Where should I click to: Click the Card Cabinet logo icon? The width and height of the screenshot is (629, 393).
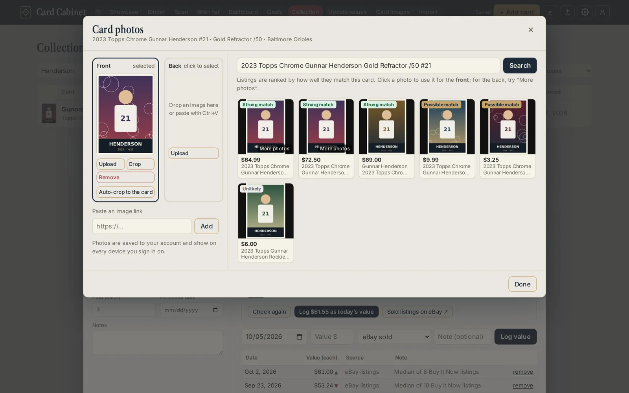click(x=26, y=12)
